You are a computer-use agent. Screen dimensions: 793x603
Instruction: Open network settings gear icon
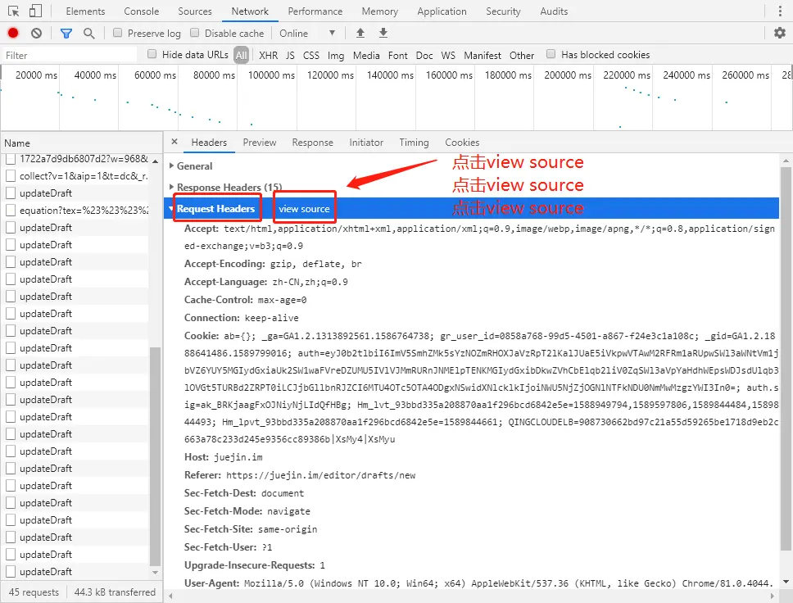coord(780,33)
